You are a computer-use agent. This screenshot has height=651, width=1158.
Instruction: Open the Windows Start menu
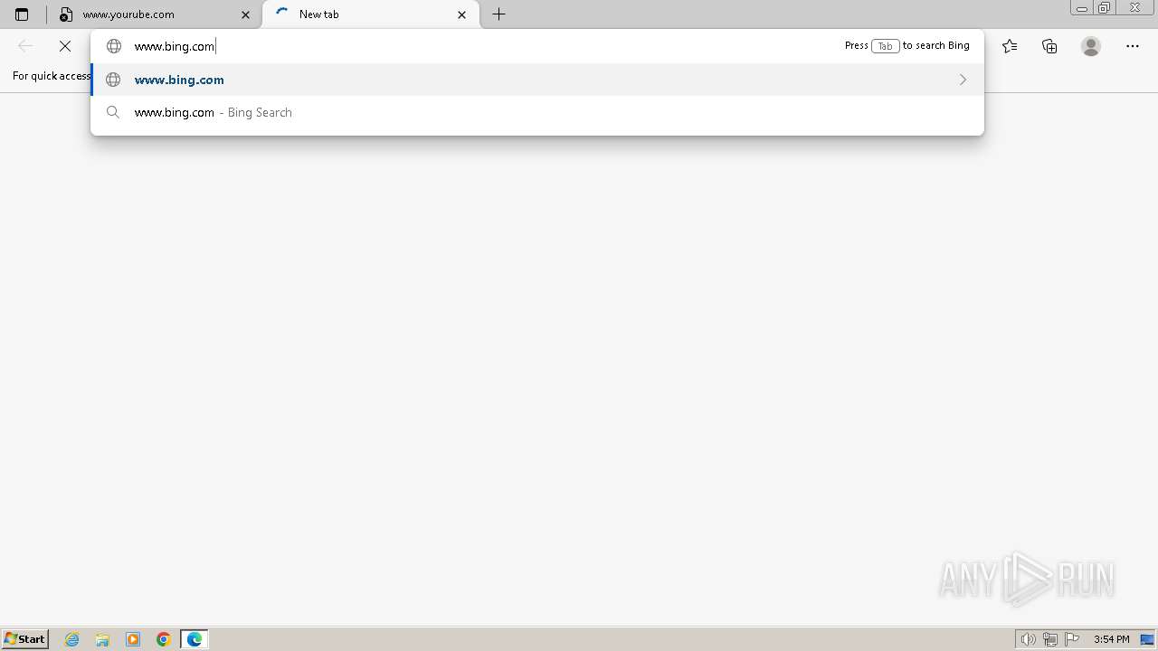(24, 639)
